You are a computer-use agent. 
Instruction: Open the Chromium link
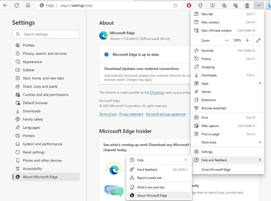tap(157, 93)
